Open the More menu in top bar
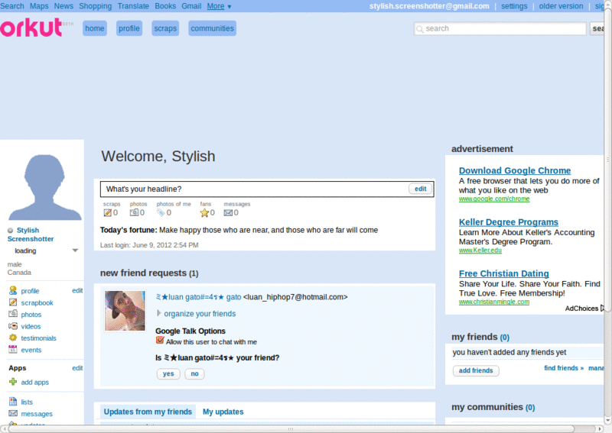Image resolution: width=612 pixels, height=433 pixels. (219, 6)
